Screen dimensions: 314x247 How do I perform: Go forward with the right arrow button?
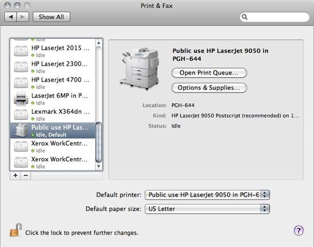click(23, 17)
